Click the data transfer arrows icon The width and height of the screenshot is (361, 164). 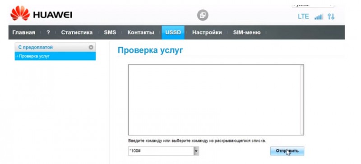(x=331, y=17)
